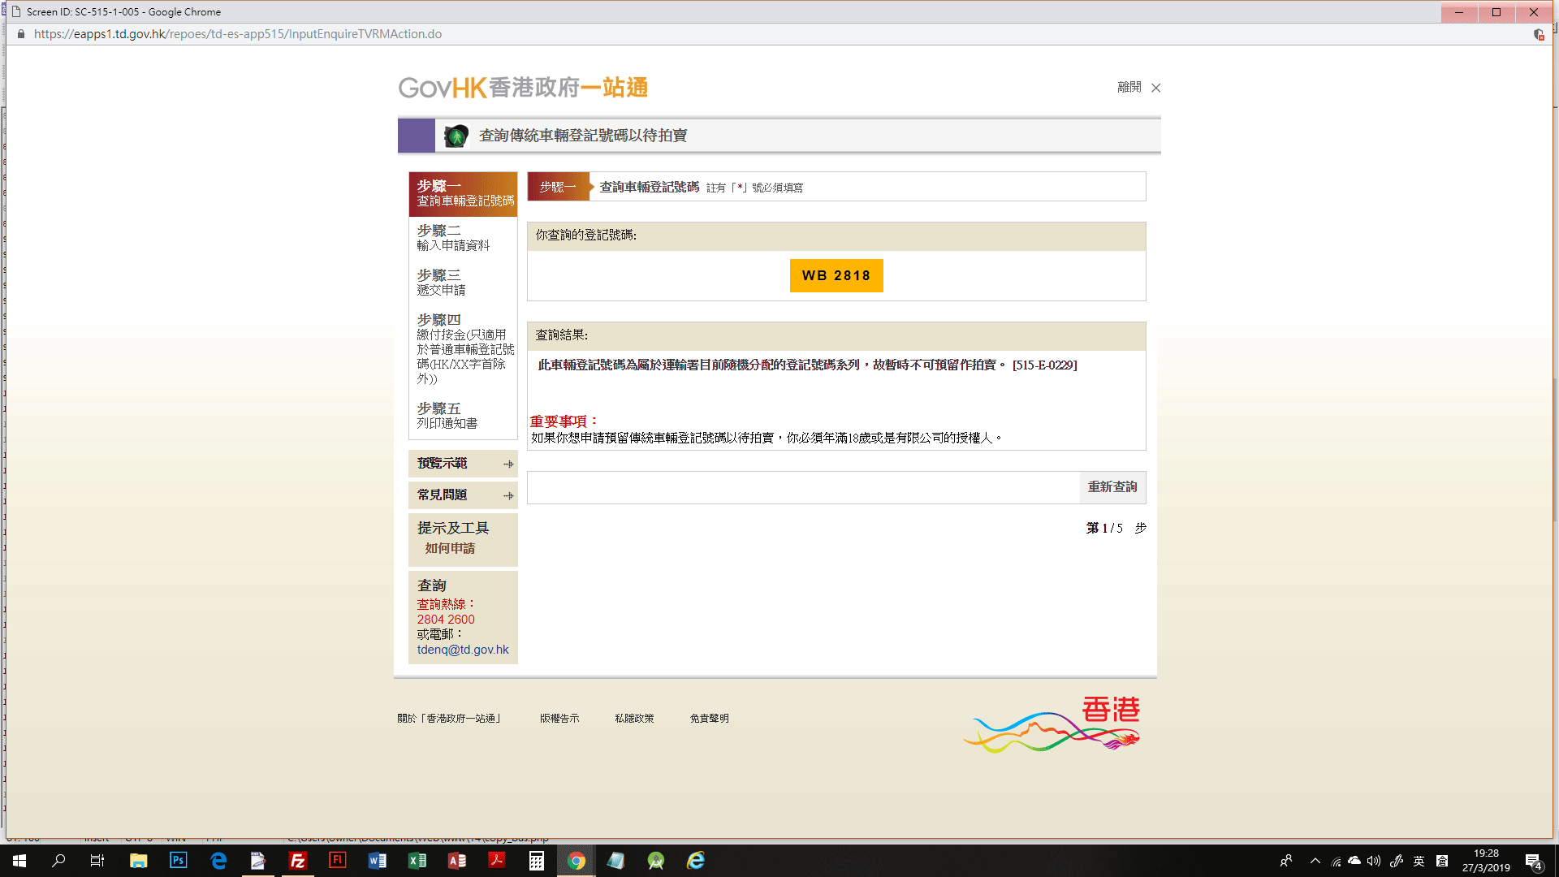
Task: Select 步驟二 輸入申請資料 in sidebar
Action: pyautogui.click(x=453, y=238)
